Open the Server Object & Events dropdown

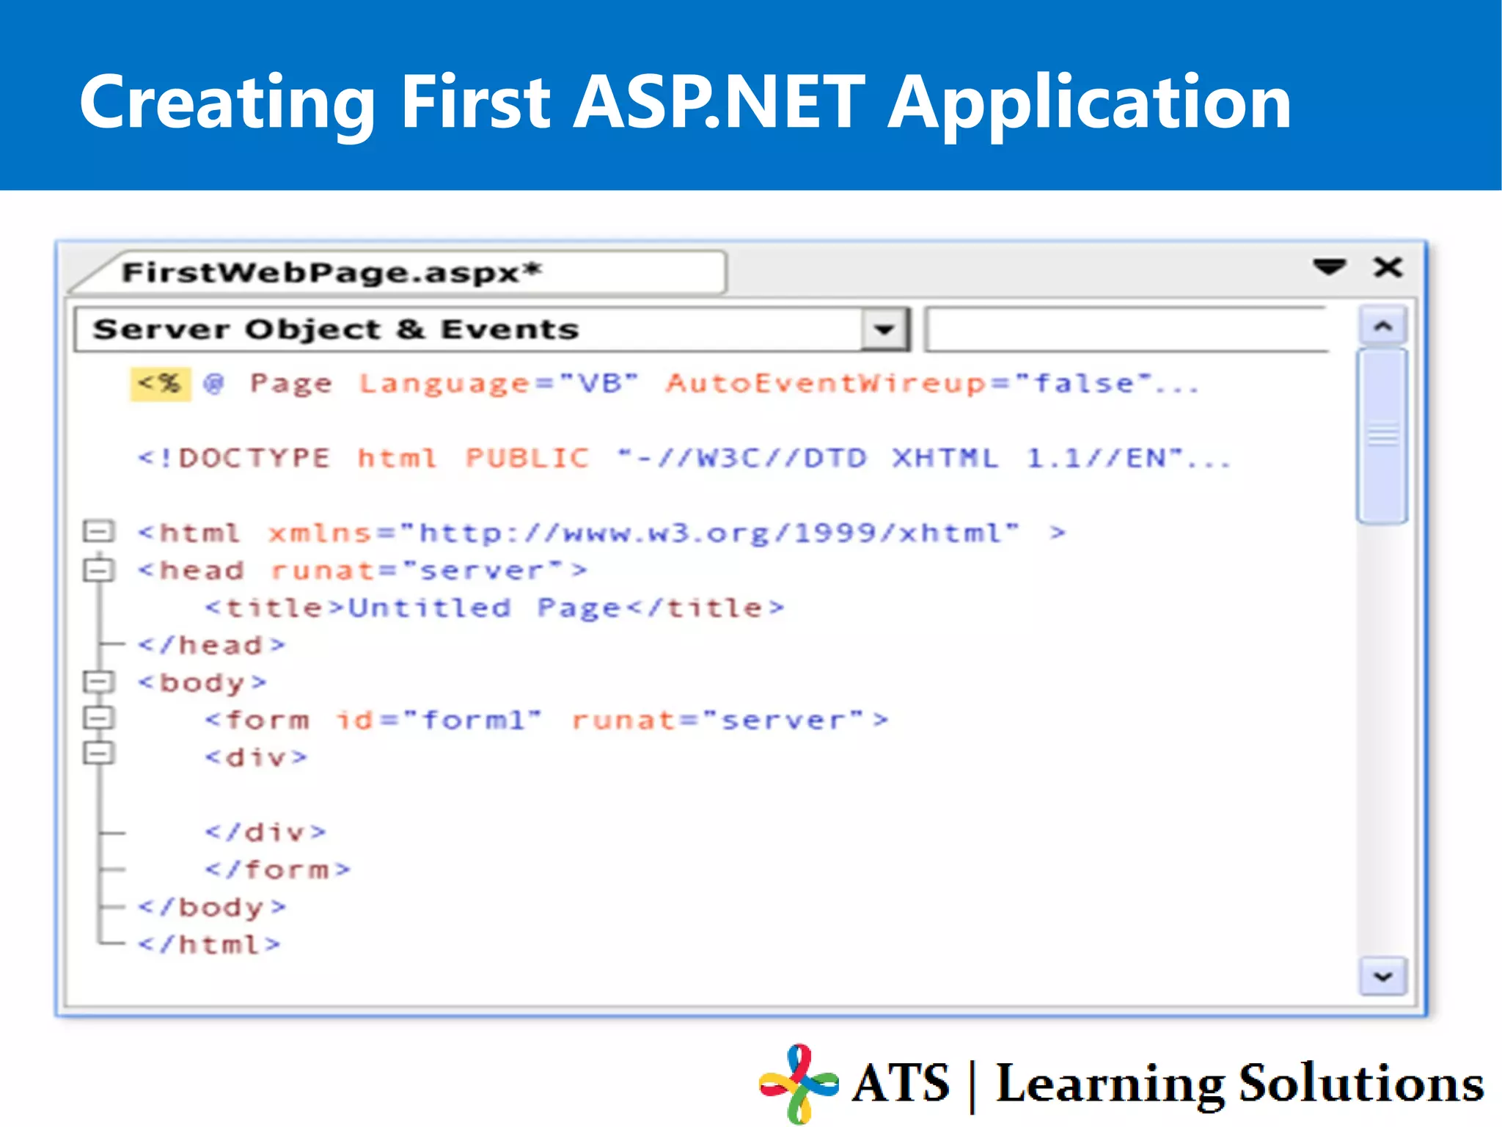point(885,329)
